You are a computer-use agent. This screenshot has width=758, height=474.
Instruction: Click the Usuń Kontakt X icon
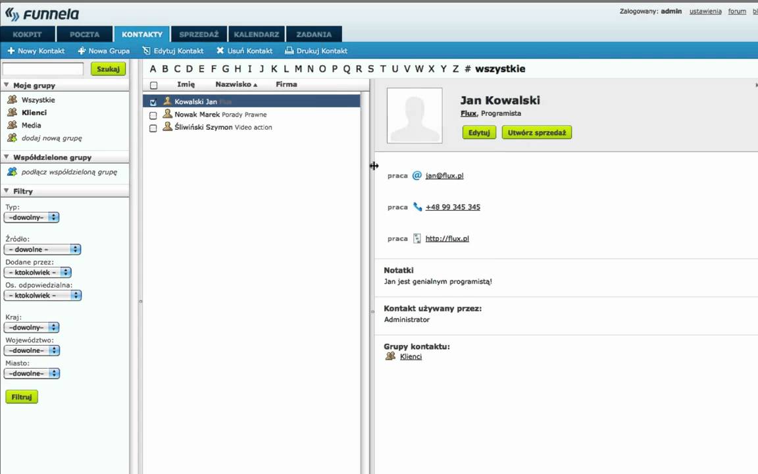tap(220, 50)
